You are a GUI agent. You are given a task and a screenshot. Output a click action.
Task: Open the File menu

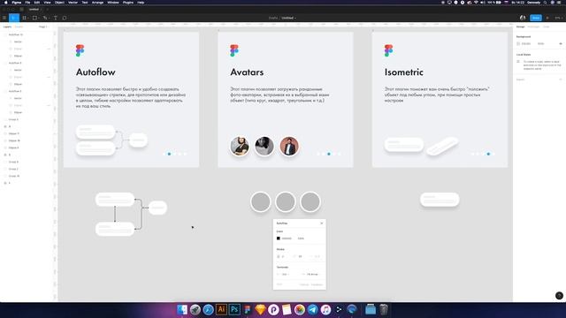27,3
